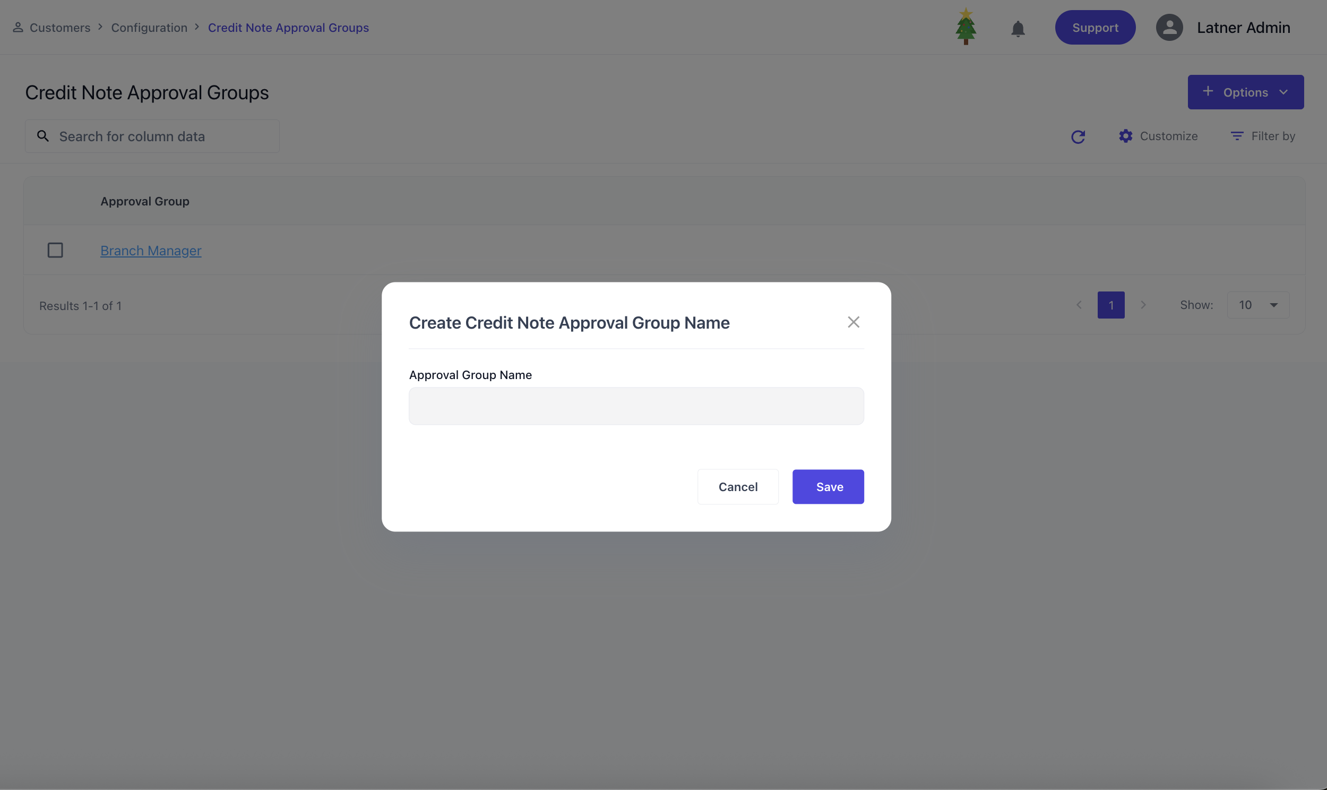Go to Configuration in breadcrumb
1327x790 pixels.
pos(149,28)
